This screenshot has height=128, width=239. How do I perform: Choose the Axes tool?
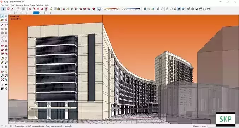point(2,67)
